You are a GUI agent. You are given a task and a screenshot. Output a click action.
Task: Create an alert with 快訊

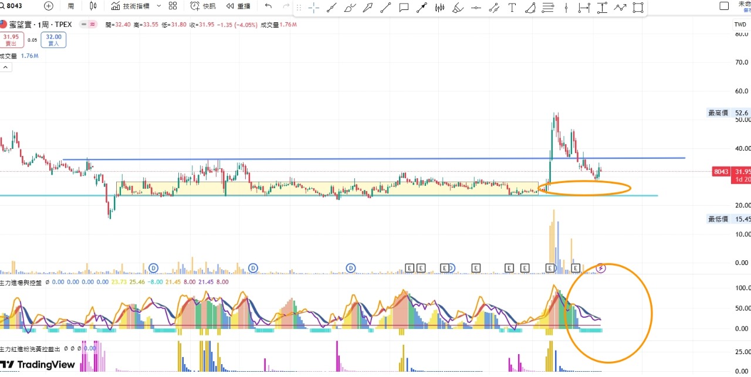tap(203, 6)
